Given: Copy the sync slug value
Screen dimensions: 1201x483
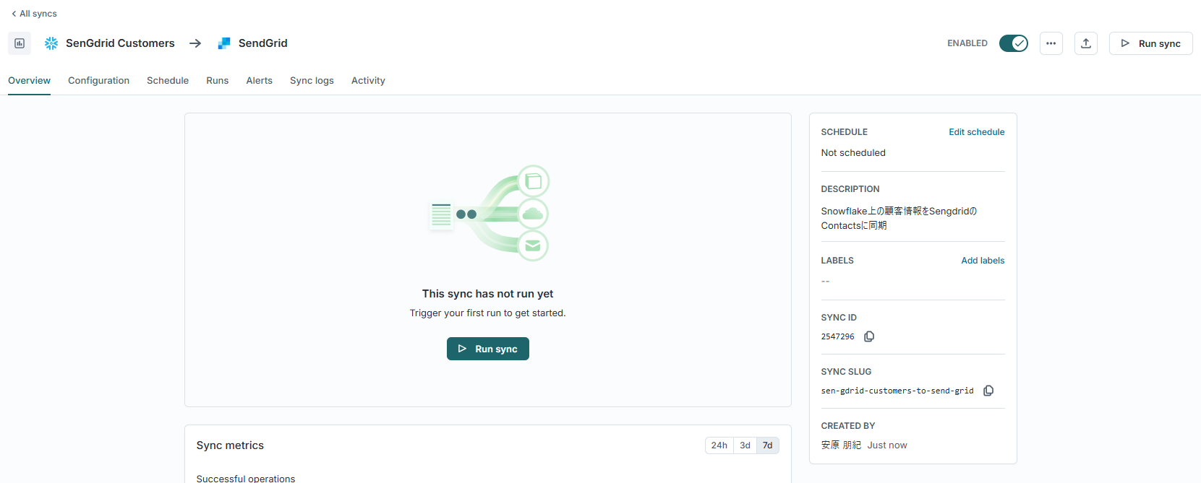Looking at the screenshot, I should click(x=988, y=391).
